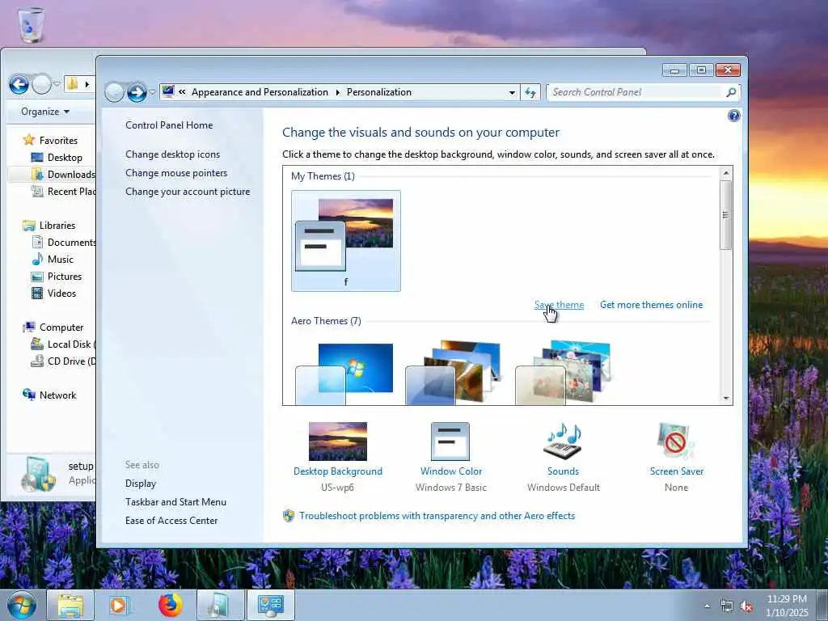The image size is (828, 621).
Task: Click the theme list scroll down arrow
Action: [726, 399]
